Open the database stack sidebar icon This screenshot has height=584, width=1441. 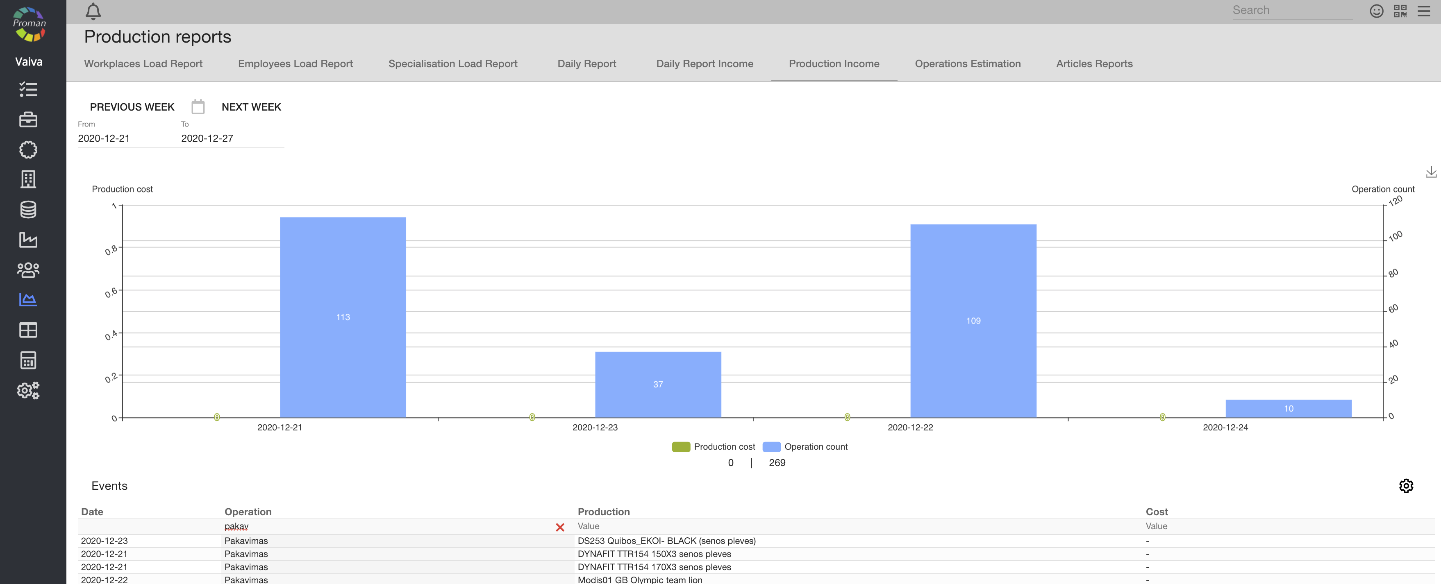(x=28, y=210)
